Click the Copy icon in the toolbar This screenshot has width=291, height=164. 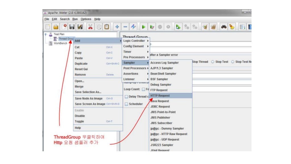coord(99,27)
